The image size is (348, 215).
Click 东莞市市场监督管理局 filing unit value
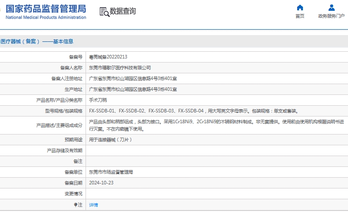point(111,172)
